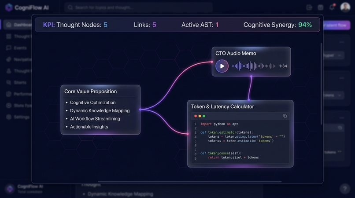Focus the top search field

139,7
